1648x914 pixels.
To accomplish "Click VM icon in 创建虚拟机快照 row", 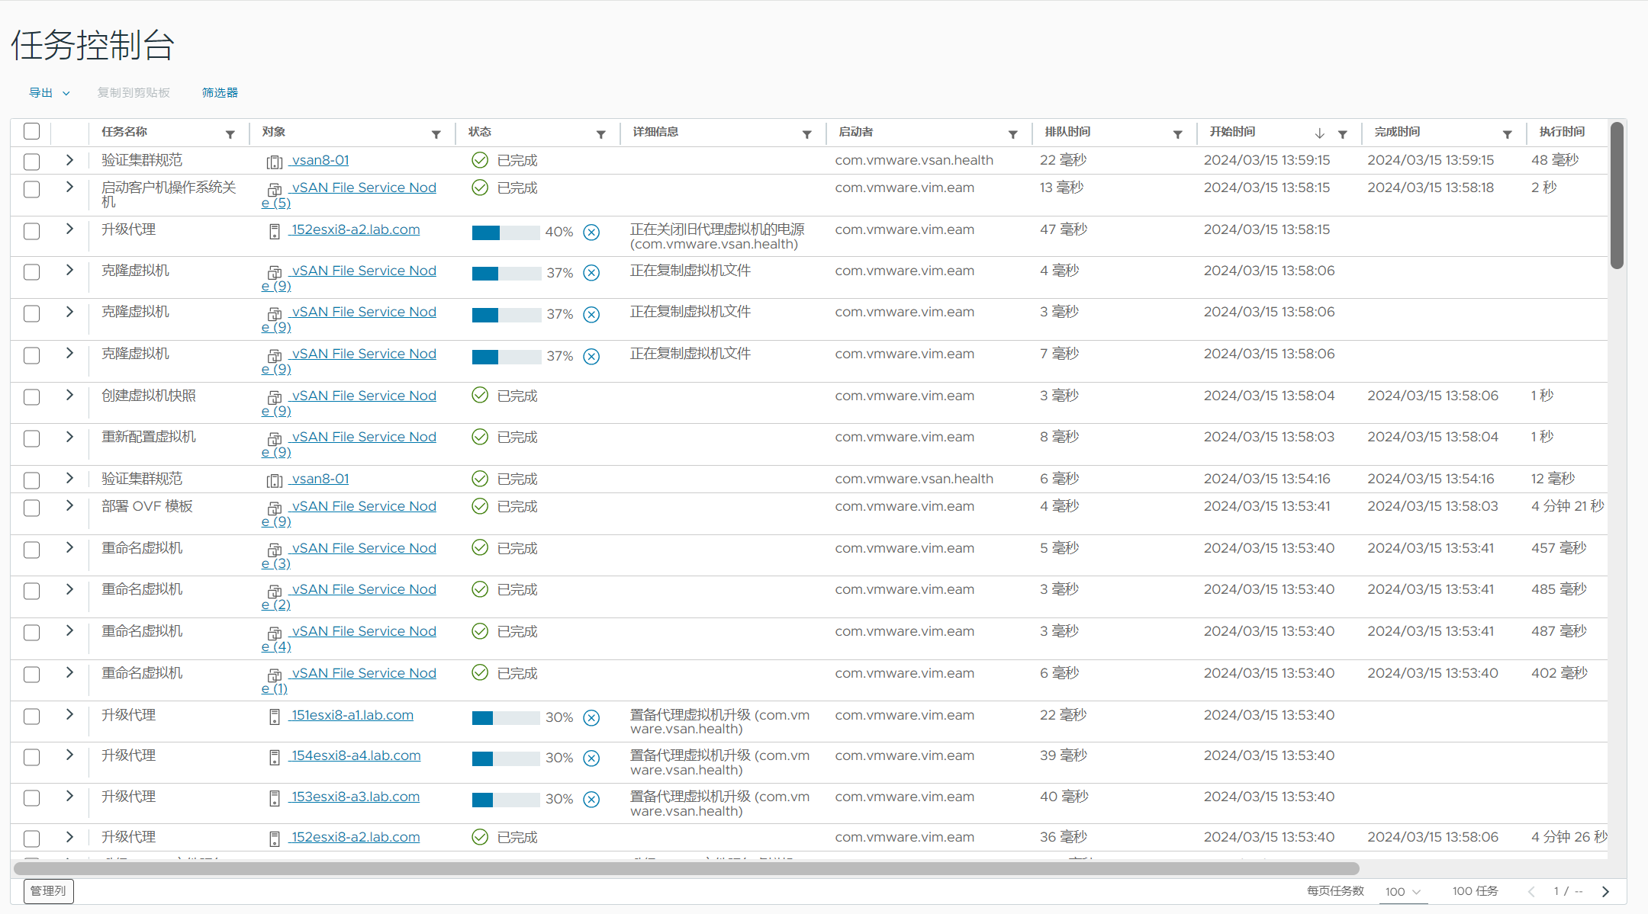I will point(275,397).
